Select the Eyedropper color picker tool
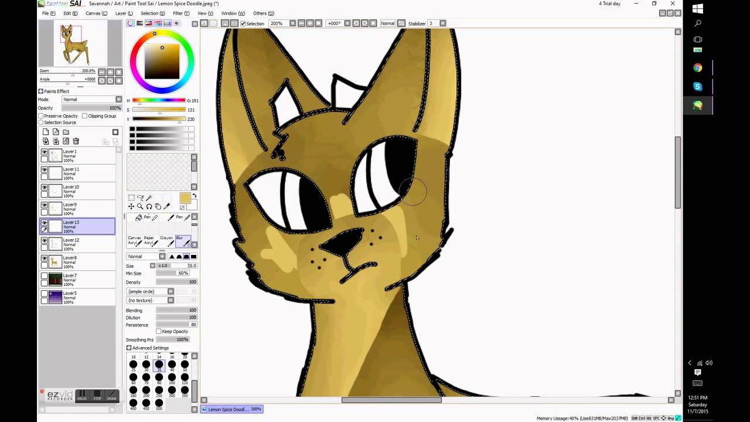750x422 pixels. 166,206
